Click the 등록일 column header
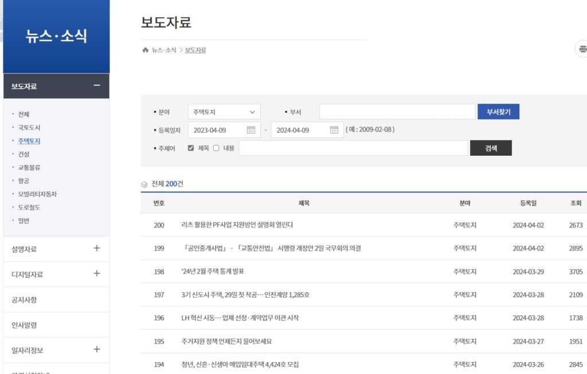This screenshot has height=374, width=587. (528, 203)
